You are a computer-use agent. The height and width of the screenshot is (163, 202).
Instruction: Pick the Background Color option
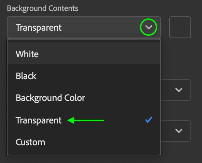84,98
